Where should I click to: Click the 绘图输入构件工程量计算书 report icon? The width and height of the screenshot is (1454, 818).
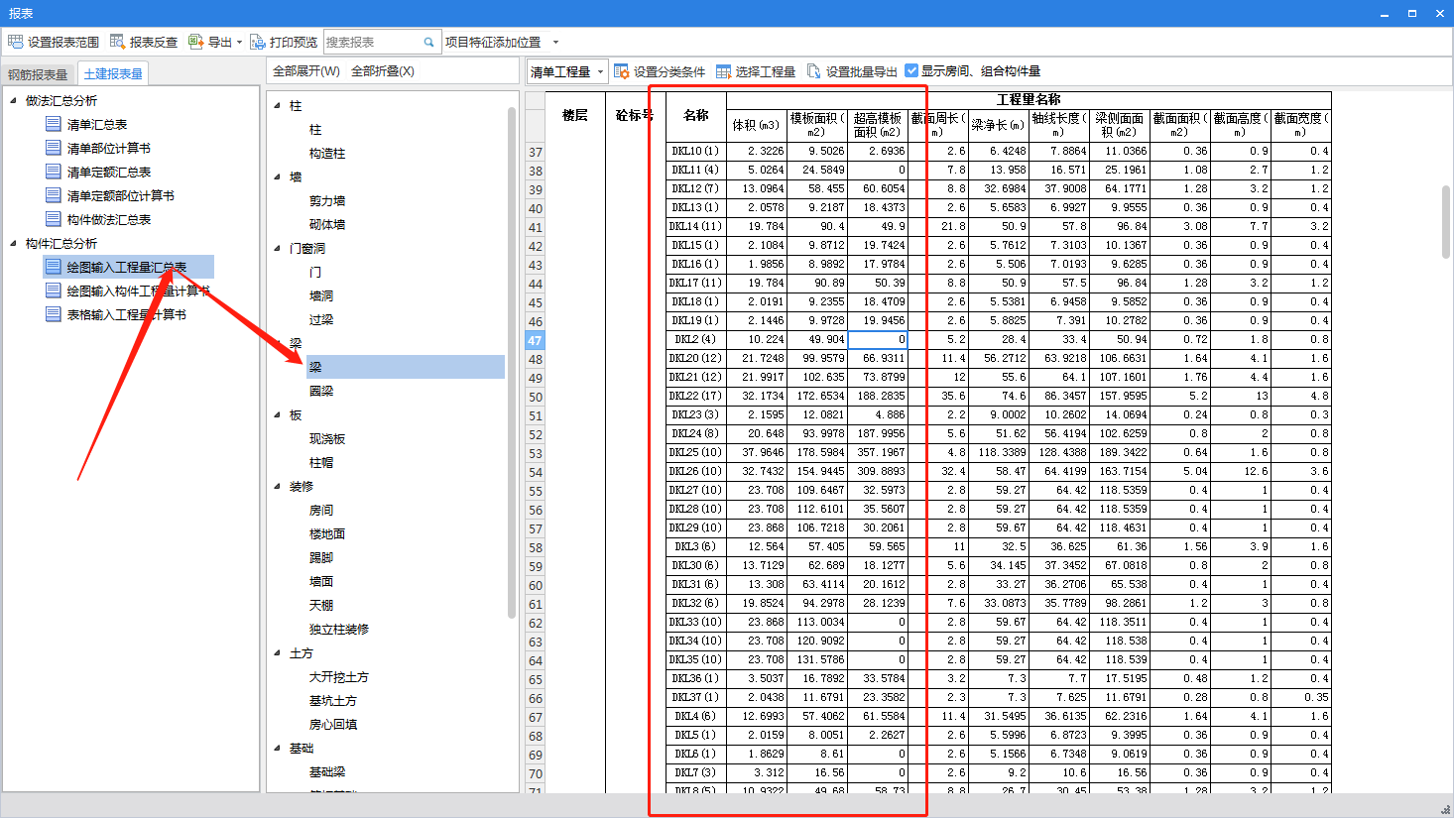[x=54, y=291]
